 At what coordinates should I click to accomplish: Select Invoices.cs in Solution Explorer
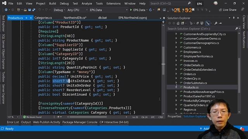point(190,61)
